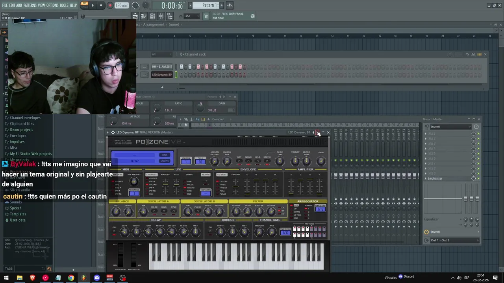Open Discord from taskbar
The image size is (504, 283).
[x=97, y=278]
